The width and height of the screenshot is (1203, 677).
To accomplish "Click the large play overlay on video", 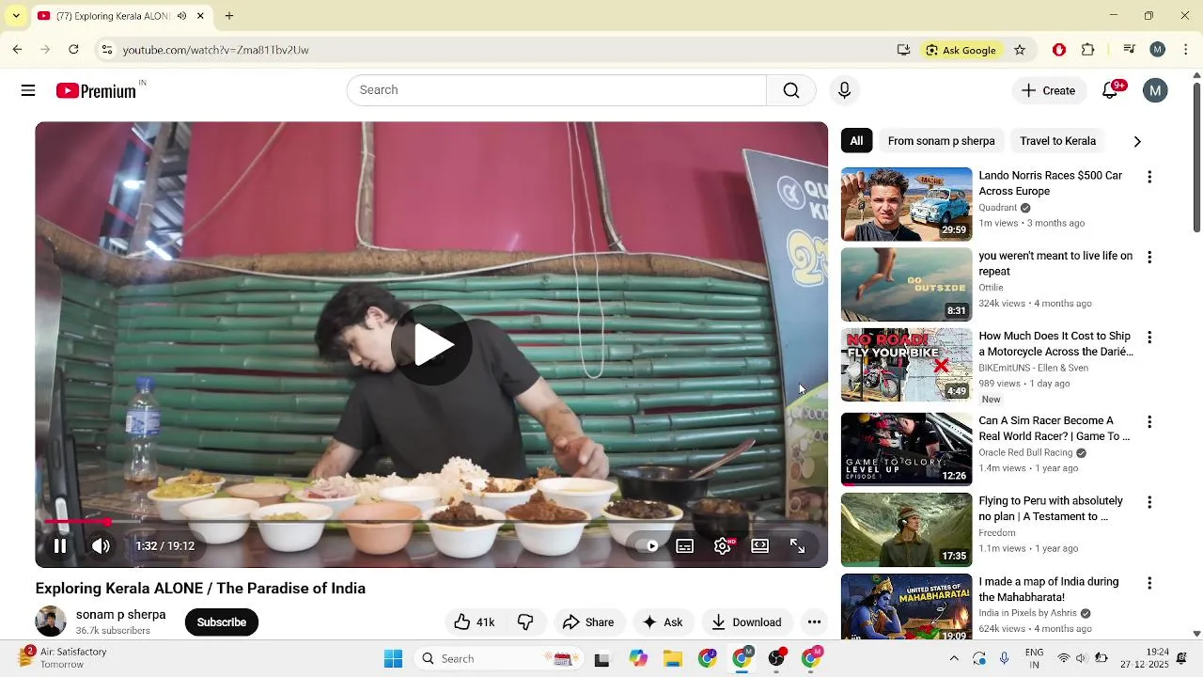I will 431,344.
